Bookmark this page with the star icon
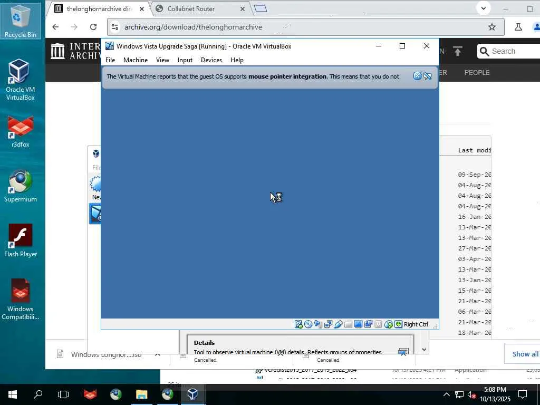Image resolution: width=540 pixels, height=405 pixels. point(492,27)
